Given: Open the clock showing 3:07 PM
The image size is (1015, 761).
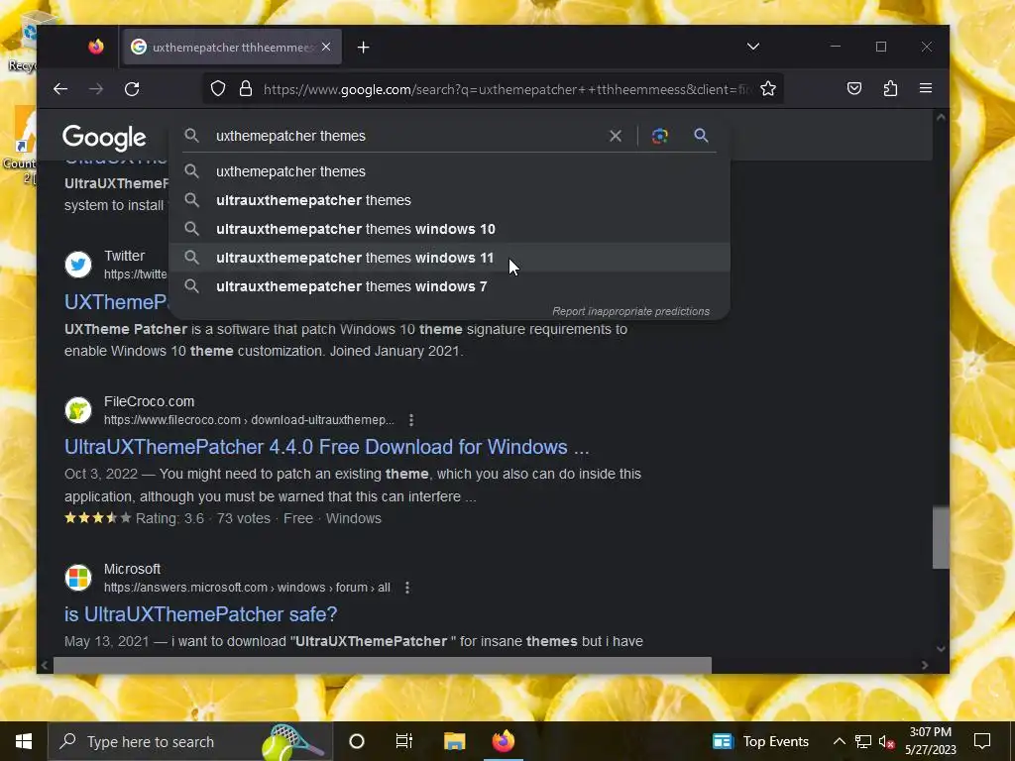Looking at the screenshot, I should (930, 741).
